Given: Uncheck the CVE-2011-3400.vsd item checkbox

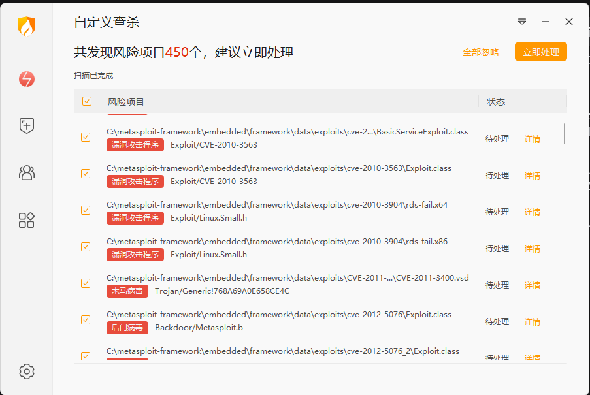Looking at the screenshot, I should tap(86, 283).
